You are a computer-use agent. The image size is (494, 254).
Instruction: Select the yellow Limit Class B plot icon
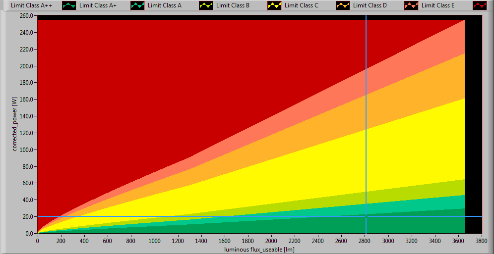pyautogui.click(x=274, y=5)
